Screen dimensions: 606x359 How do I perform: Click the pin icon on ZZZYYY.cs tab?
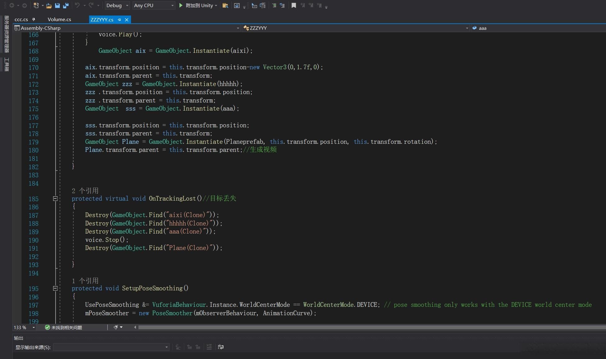pyautogui.click(x=119, y=20)
